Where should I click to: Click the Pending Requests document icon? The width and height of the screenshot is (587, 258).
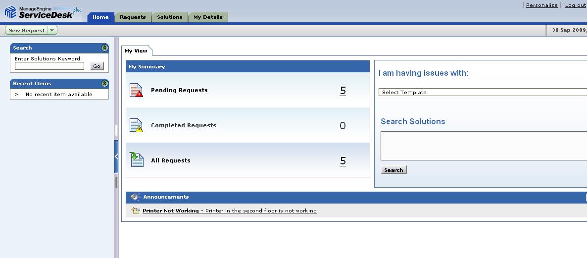point(136,90)
